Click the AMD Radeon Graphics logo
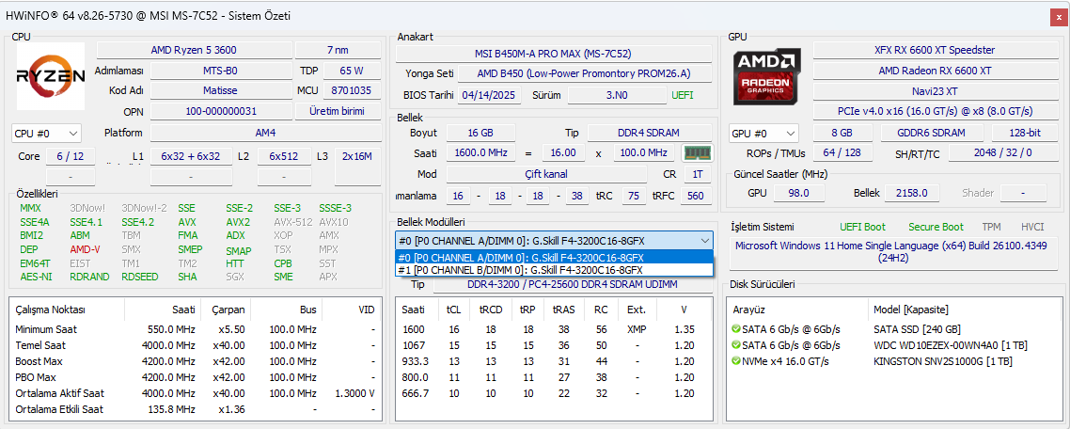Viewport: 1070px width, 429px height. coord(767,76)
